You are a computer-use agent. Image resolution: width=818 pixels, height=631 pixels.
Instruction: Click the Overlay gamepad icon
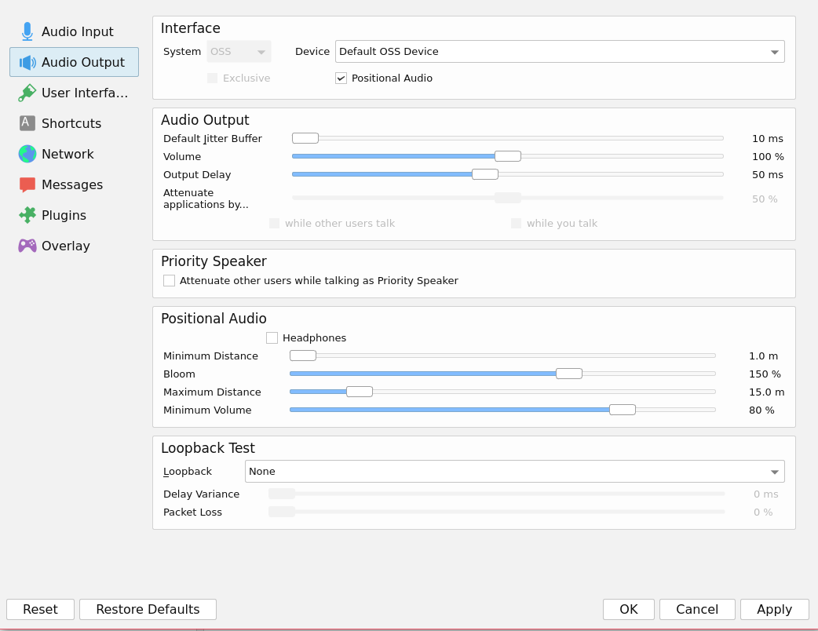27,246
